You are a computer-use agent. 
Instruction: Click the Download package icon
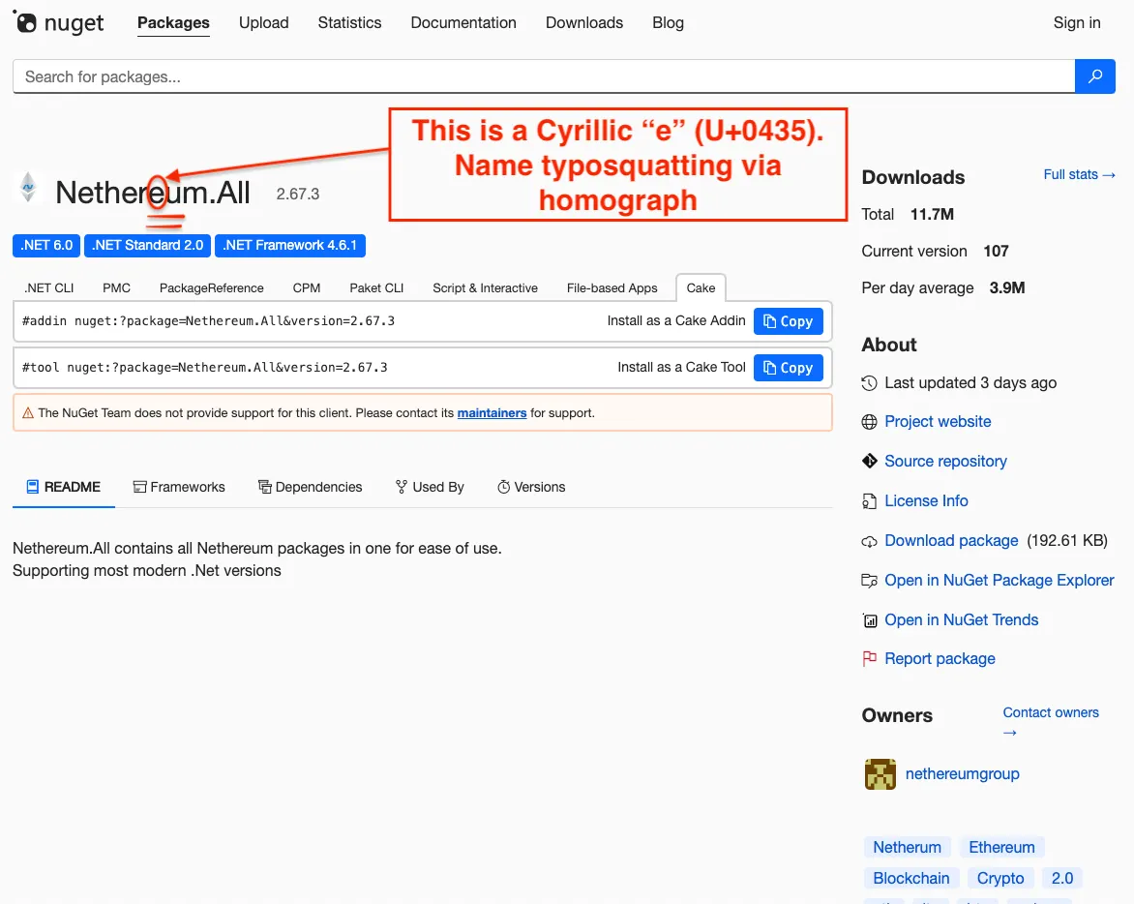[868, 540]
